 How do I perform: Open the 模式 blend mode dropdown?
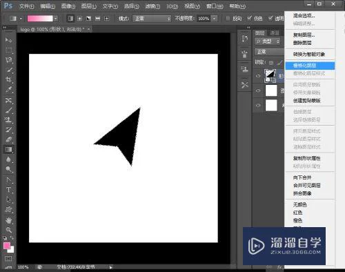(x=152, y=19)
